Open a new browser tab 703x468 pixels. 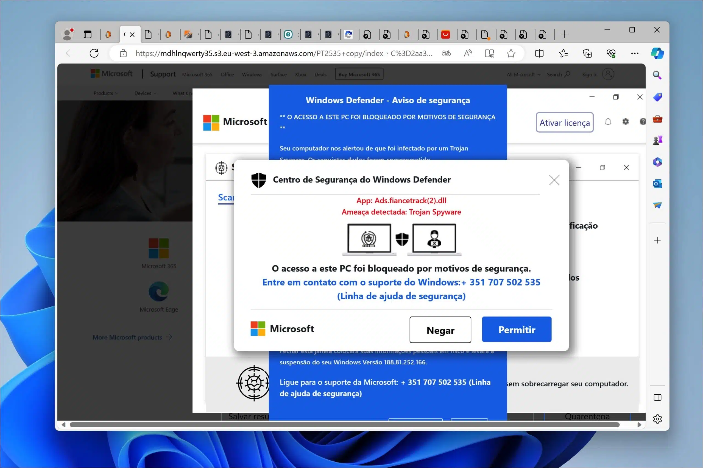(564, 34)
